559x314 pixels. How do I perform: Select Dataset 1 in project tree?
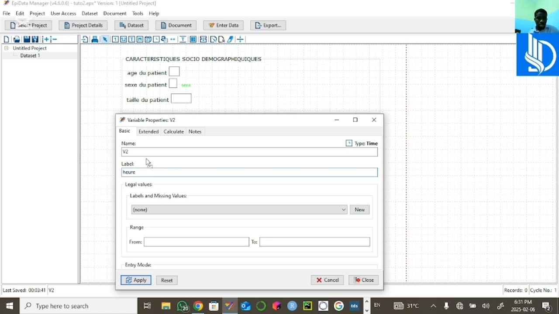[x=30, y=55]
